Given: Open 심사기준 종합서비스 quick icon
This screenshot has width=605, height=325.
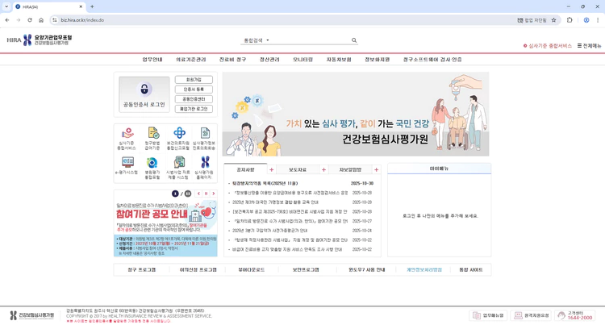Looking at the screenshot, I should click(127, 139).
